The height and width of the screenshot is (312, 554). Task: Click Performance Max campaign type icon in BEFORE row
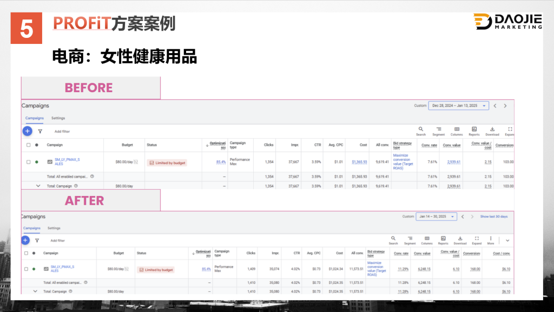[x=50, y=162]
